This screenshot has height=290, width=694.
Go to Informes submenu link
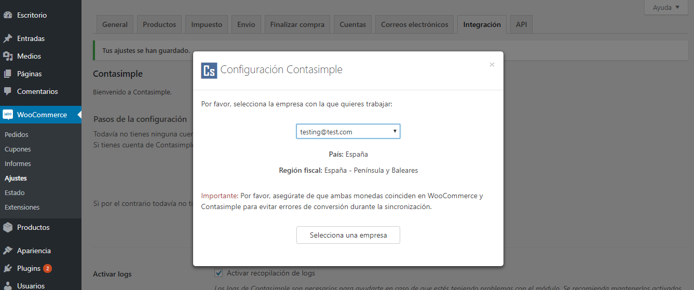point(18,163)
